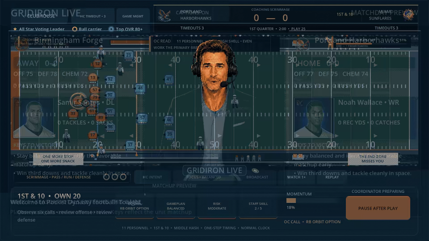
Task: Switch to the Broadcast tab
Action: [x=257, y=177]
